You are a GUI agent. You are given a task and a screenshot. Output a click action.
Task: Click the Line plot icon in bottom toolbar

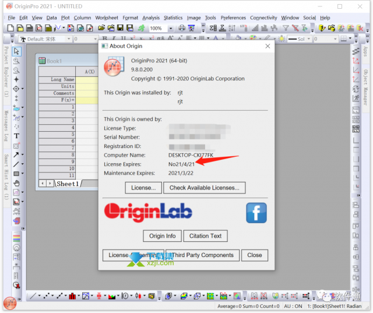(33, 296)
